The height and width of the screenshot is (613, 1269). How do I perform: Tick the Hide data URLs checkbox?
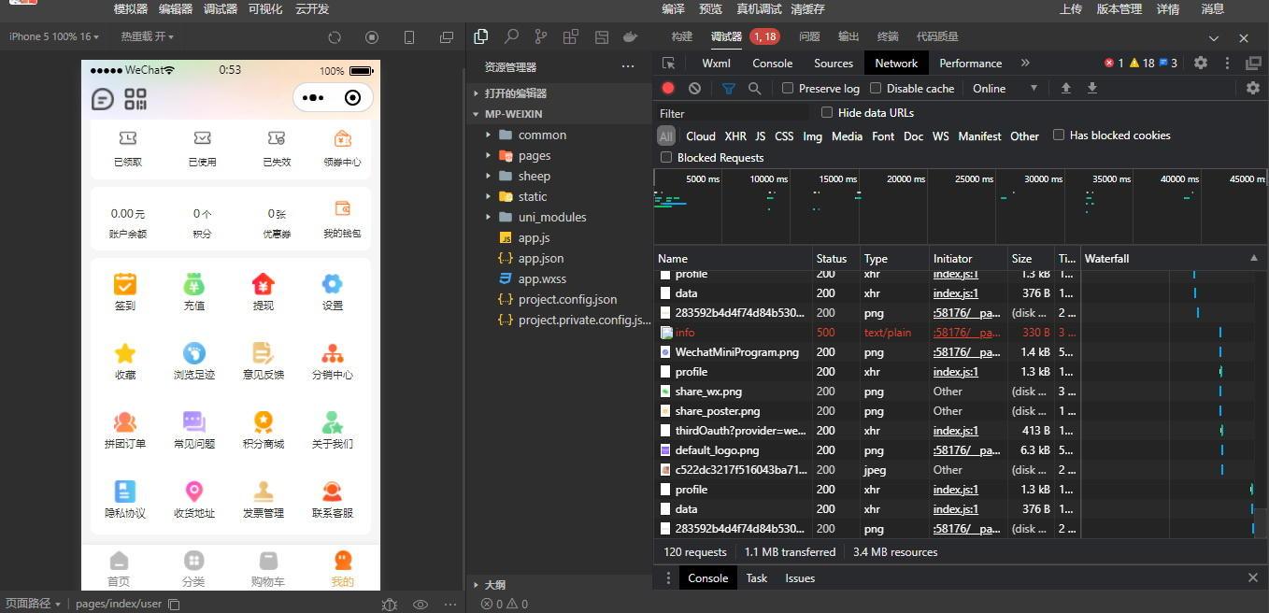coord(827,112)
